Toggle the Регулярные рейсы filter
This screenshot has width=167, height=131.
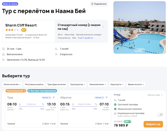[34, 84]
